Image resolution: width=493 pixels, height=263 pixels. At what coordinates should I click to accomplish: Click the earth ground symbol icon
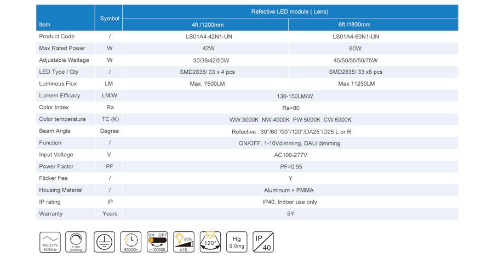pyautogui.click(x=105, y=242)
